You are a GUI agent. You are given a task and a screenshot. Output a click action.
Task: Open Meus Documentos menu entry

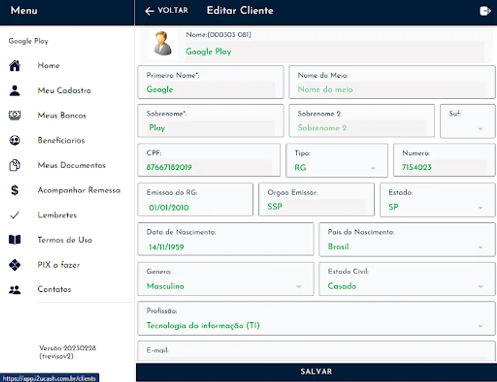click(72, 165)
